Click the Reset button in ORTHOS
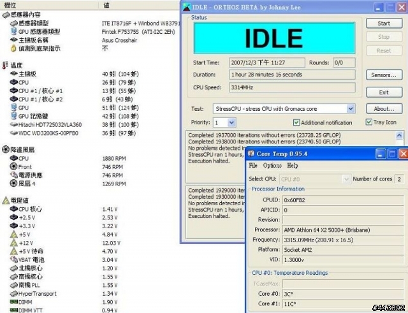Viewport: 408px width, 313px height. pos(384,51)
